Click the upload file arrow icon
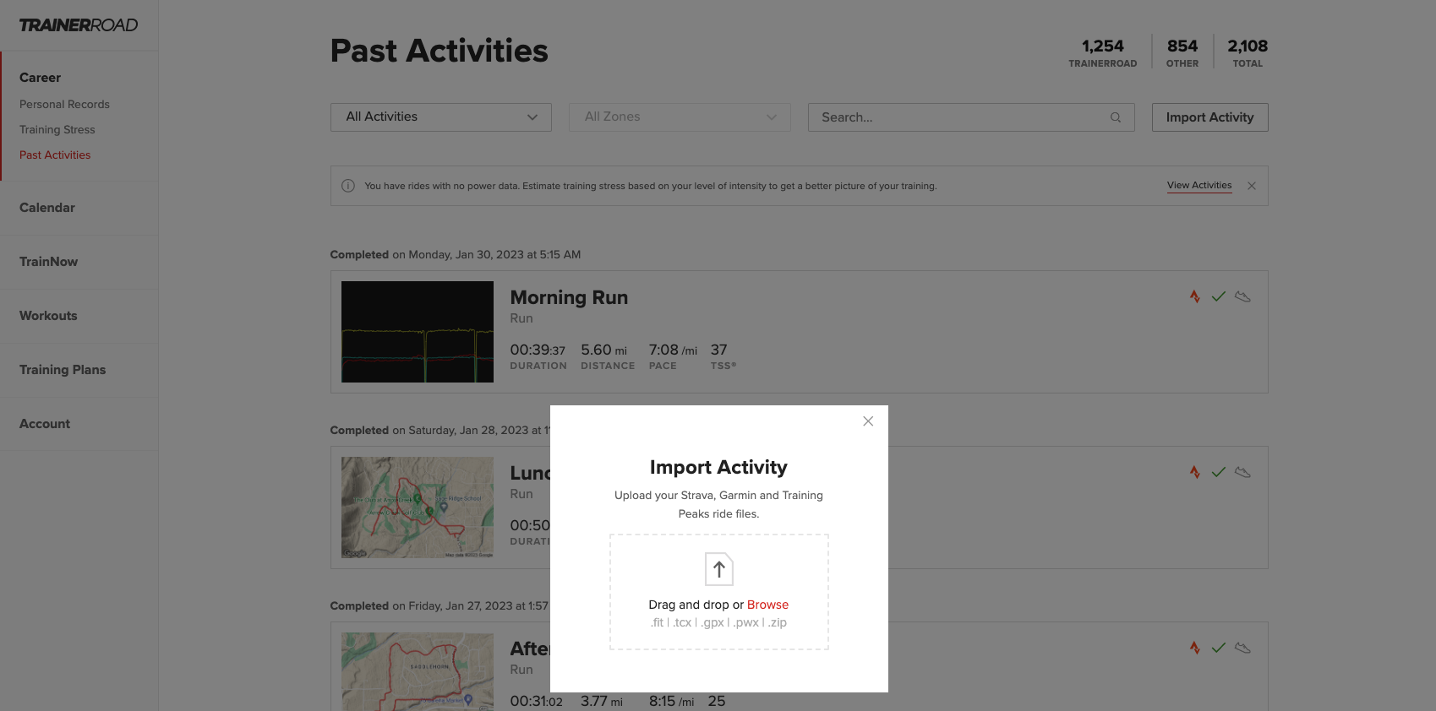 click(x=719, y=569)
